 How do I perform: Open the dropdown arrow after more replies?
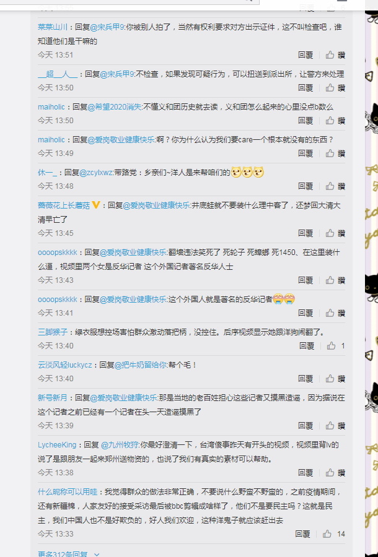pos(97,554)
